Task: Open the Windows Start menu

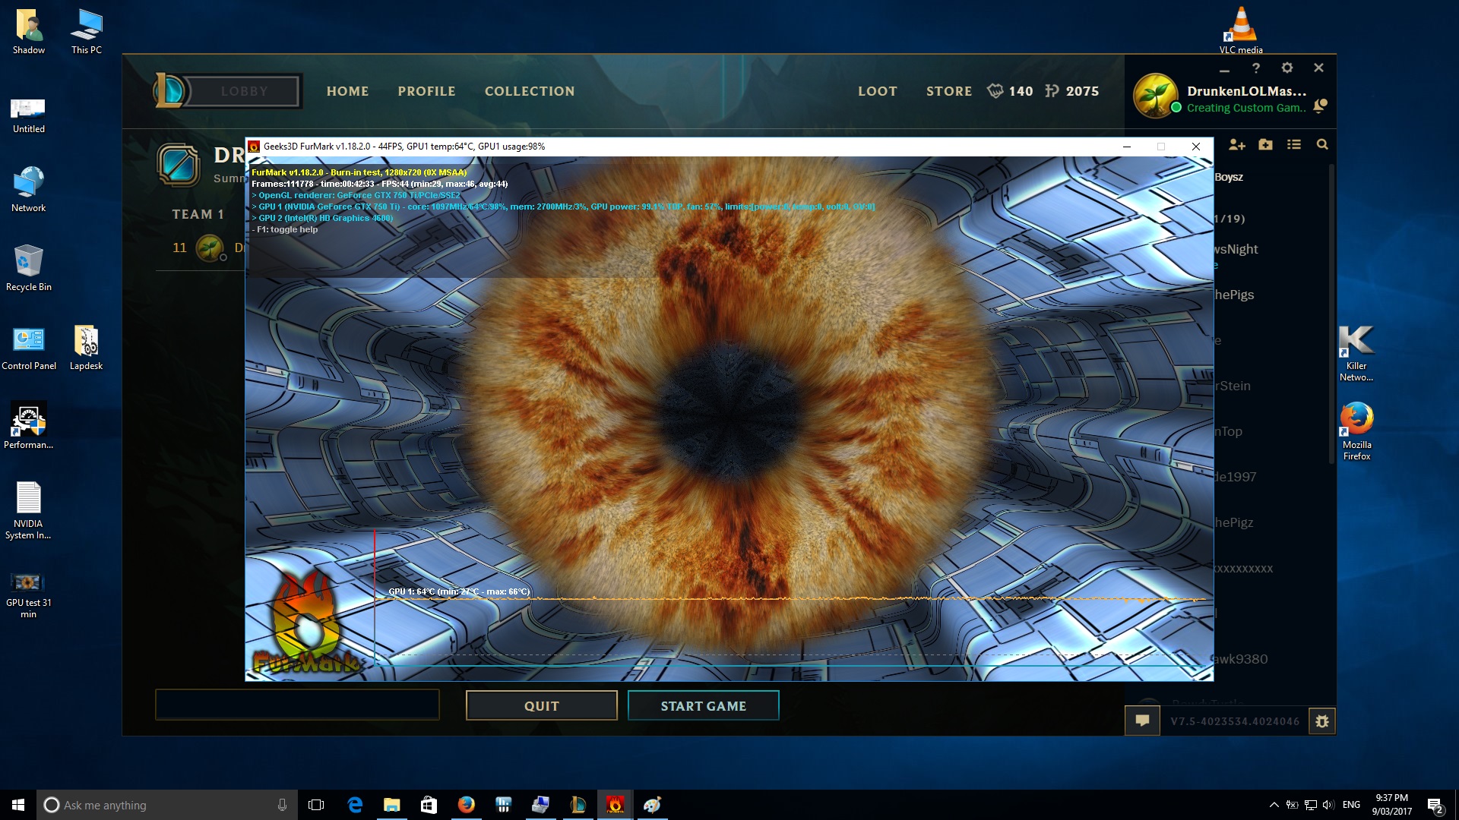Action: point(18,805)
